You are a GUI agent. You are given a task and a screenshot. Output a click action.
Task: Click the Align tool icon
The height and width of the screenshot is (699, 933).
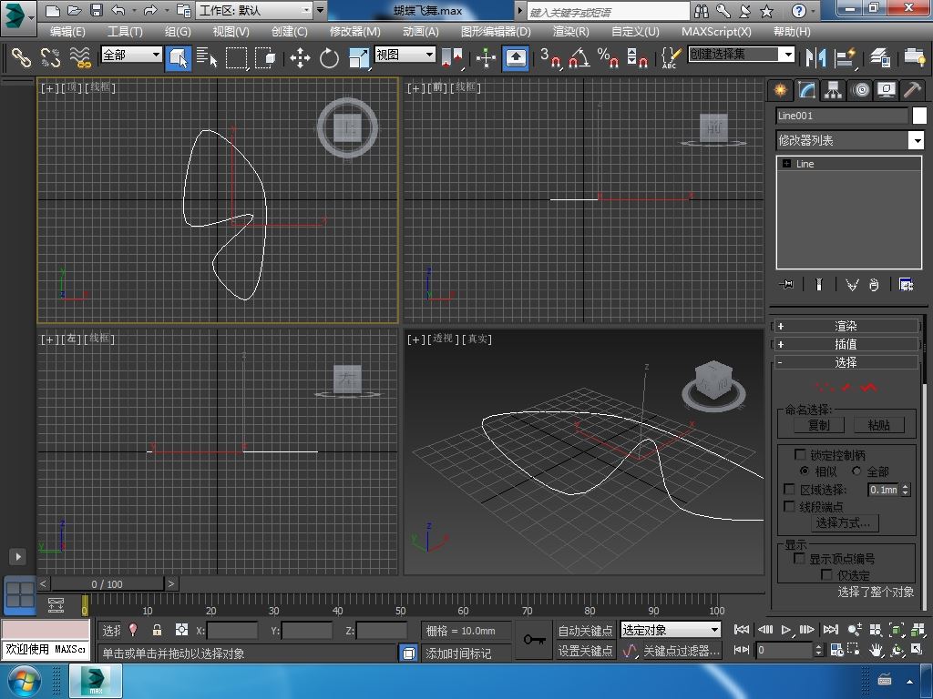pos(845,57)
